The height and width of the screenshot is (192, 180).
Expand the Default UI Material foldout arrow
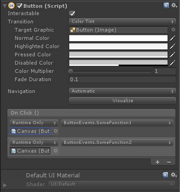pyautogui.click(x=5, y=185)
